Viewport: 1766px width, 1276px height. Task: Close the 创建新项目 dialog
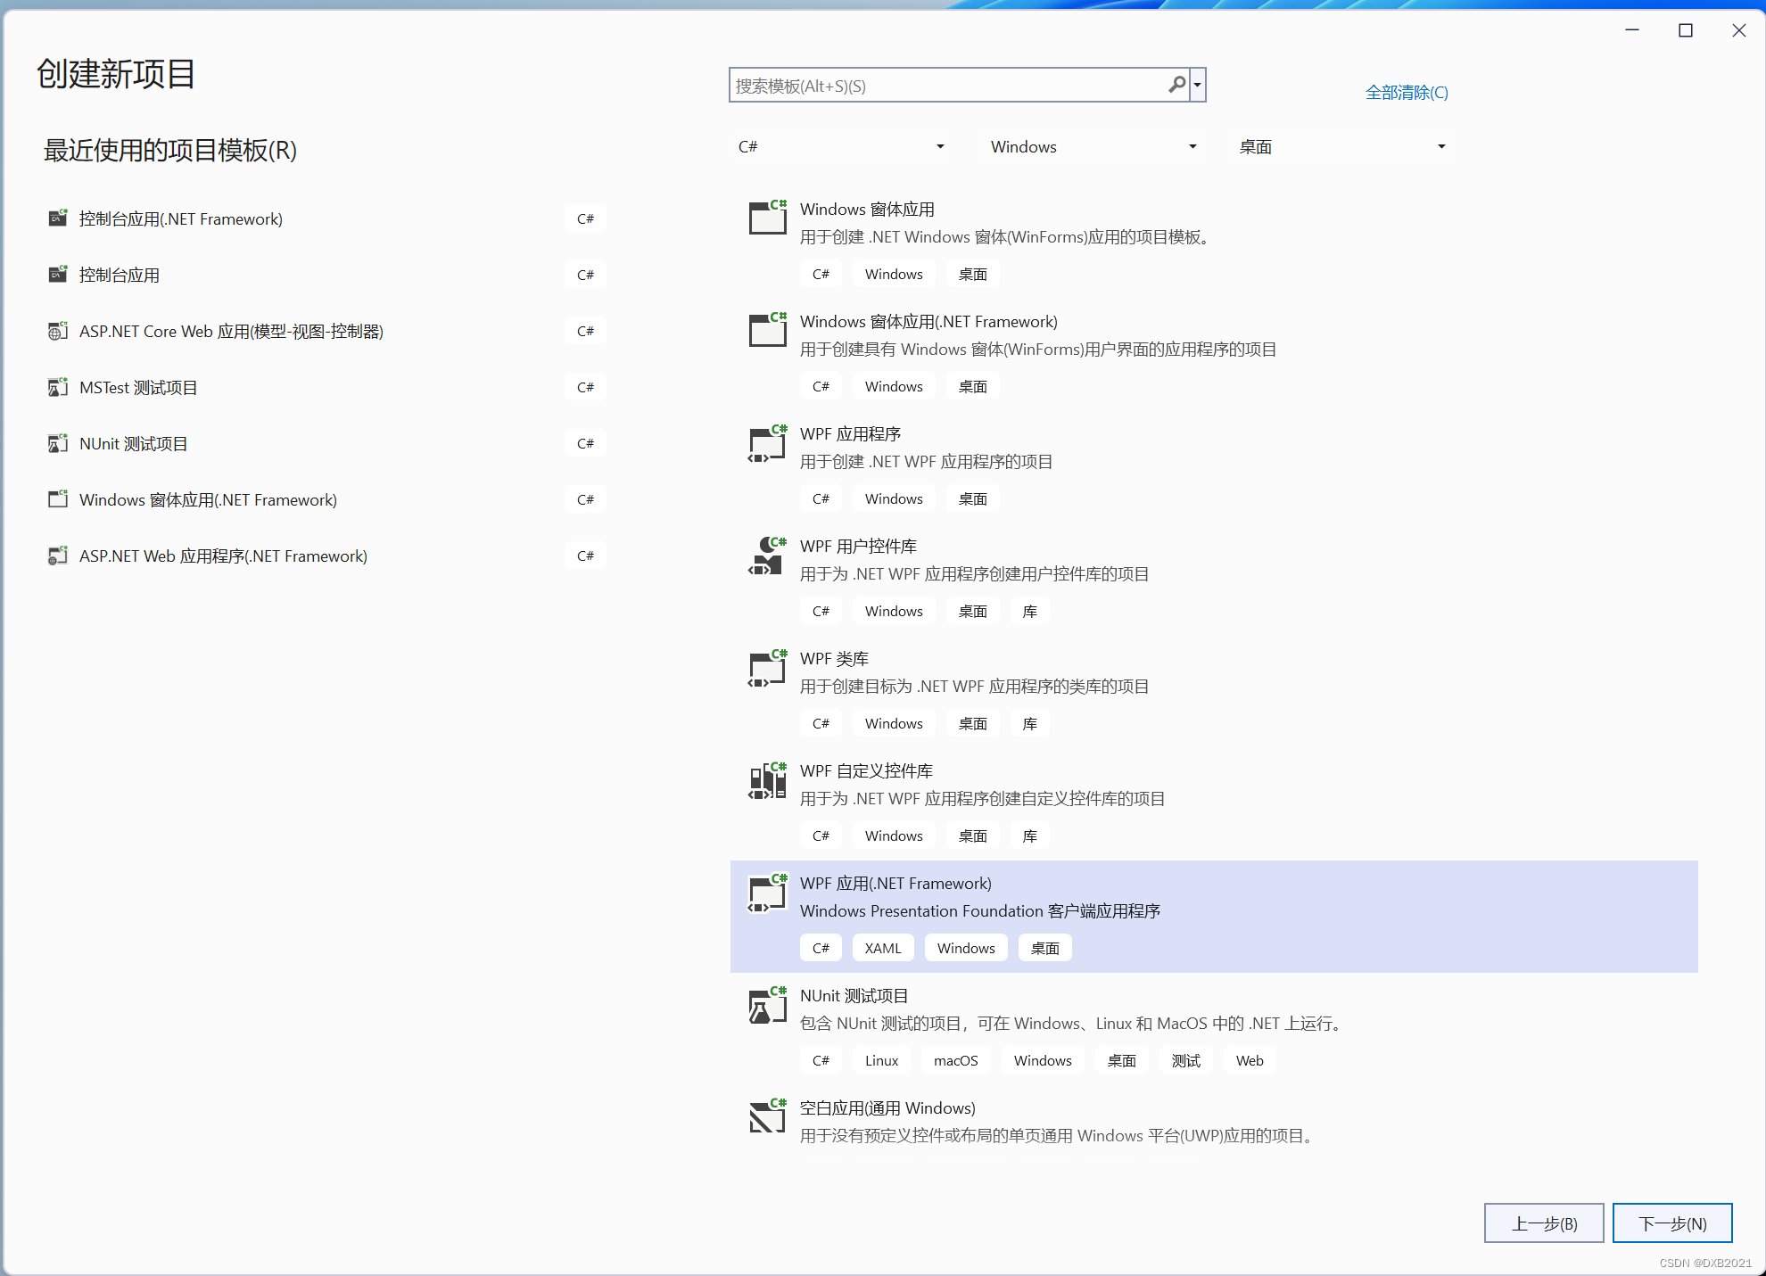point(1739,30)
